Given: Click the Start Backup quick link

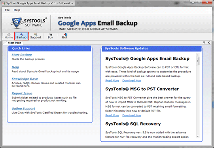Looking at the screenshot, I should point(22,55).
